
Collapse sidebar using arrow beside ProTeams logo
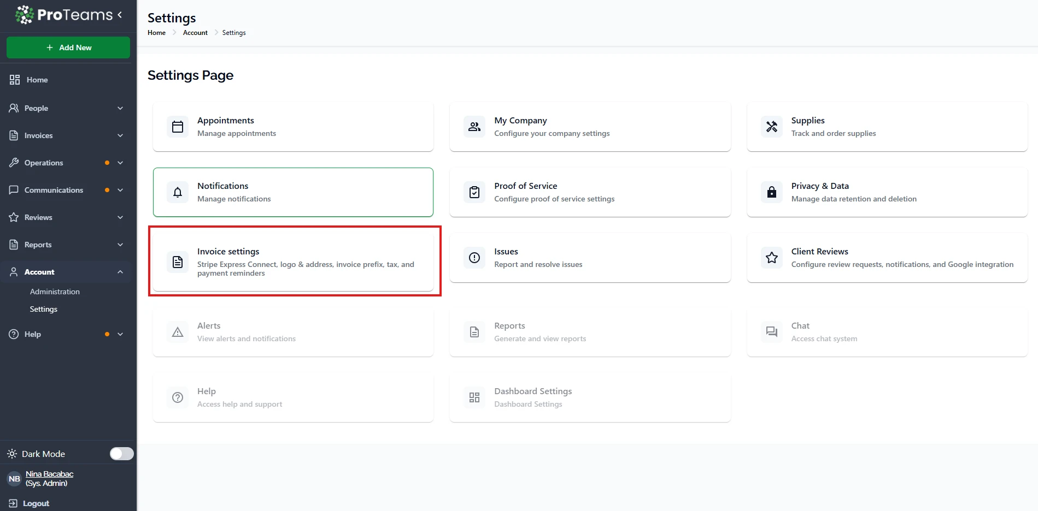click(120, 15)
